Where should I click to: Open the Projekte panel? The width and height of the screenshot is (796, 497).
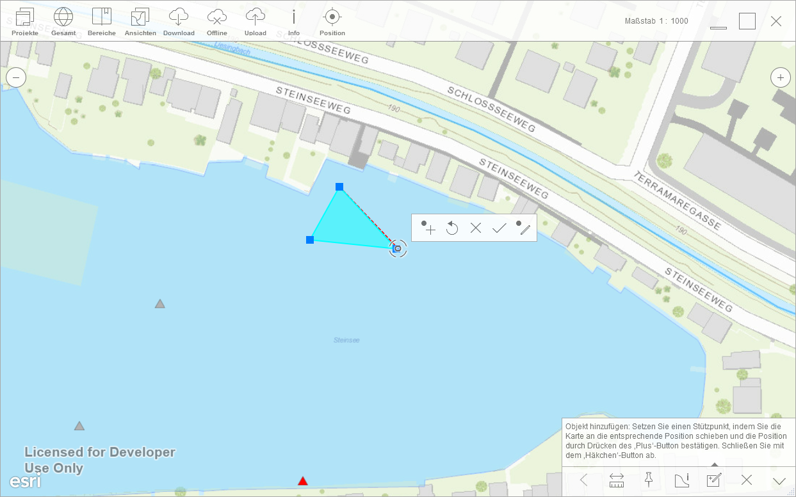(x=24, y=22)
